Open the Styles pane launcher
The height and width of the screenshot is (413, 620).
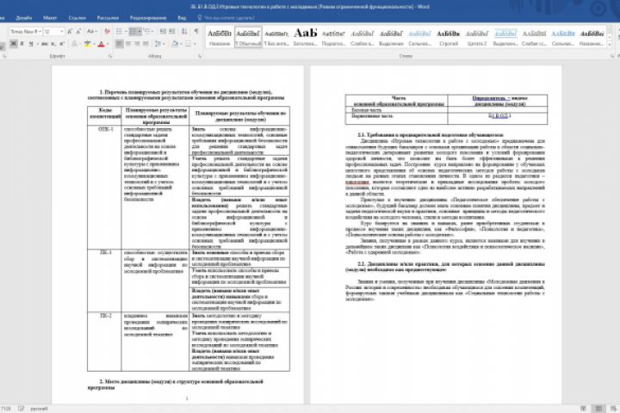pos(612,57)
